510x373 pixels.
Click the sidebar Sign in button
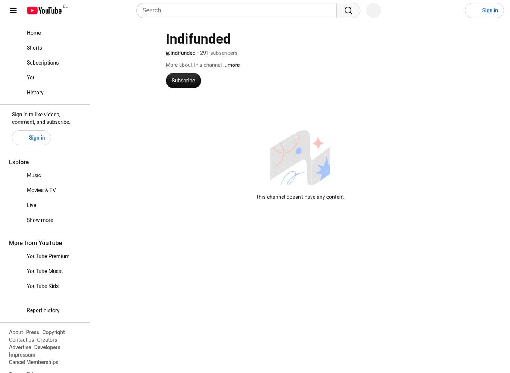pyautogui.click(x=31, y=138)
